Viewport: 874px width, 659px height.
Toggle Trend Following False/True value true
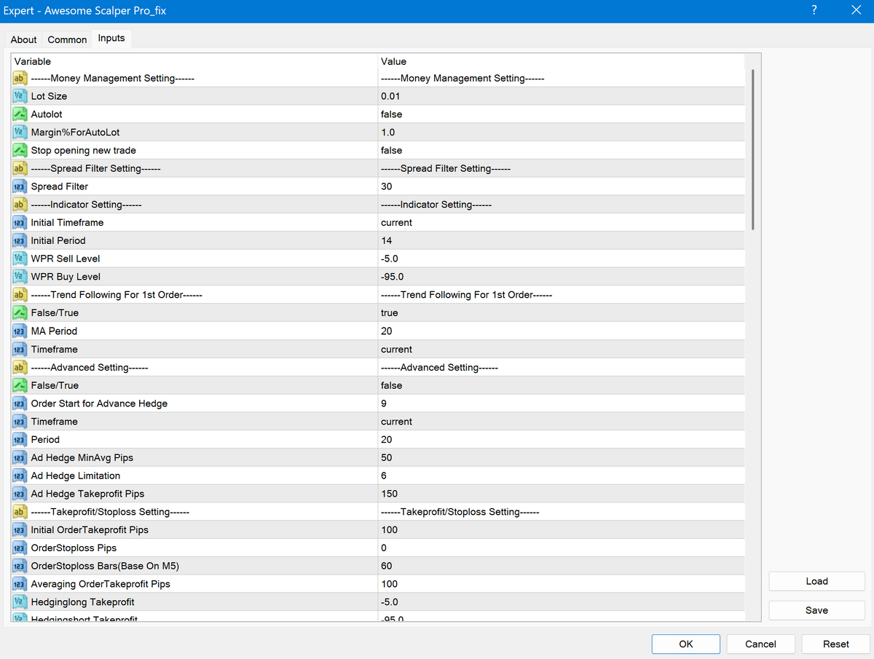pos(390,313)
